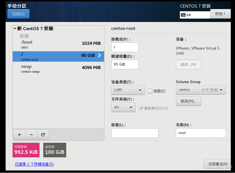Select the swap centos-swap partition row
The image size is (235, 173).
click(x=58, y=69)
